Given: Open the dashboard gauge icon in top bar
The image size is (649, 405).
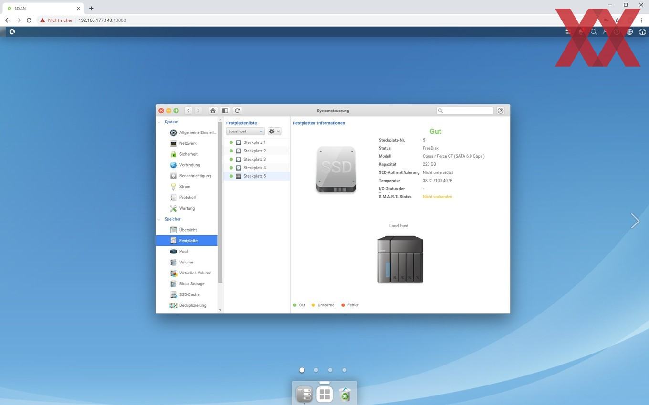Looking at the screenshot, I should click(x=642, y=32).
